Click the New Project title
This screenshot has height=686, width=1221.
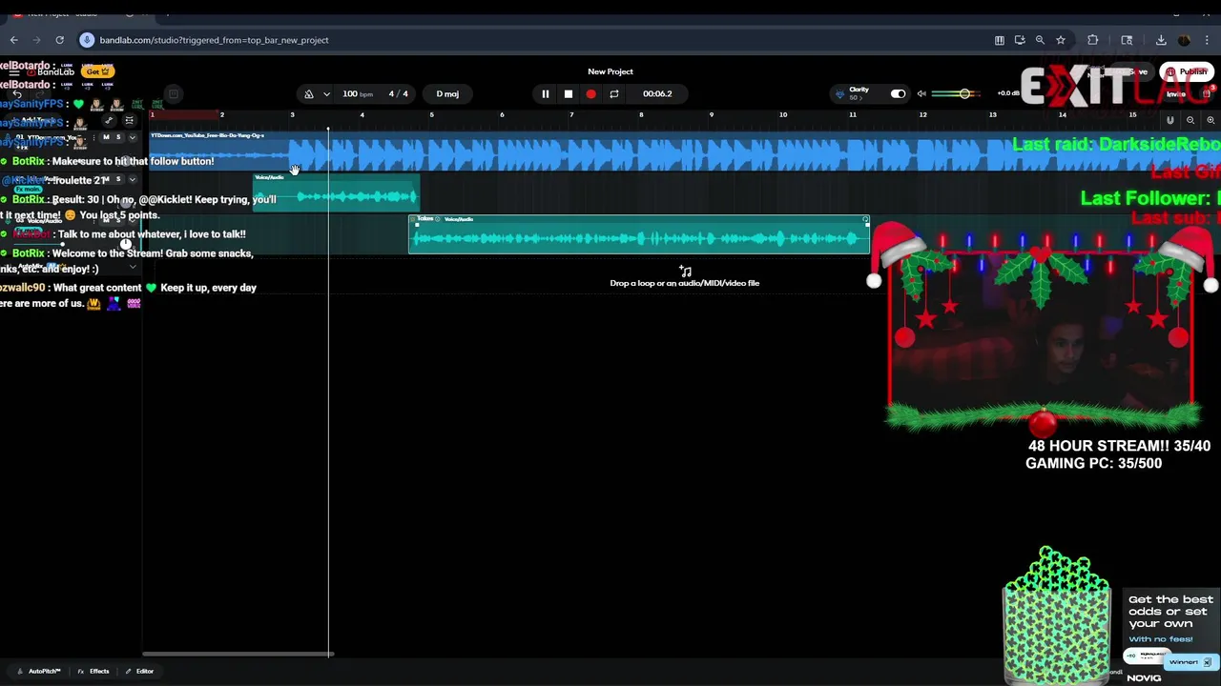click(610, 71)
